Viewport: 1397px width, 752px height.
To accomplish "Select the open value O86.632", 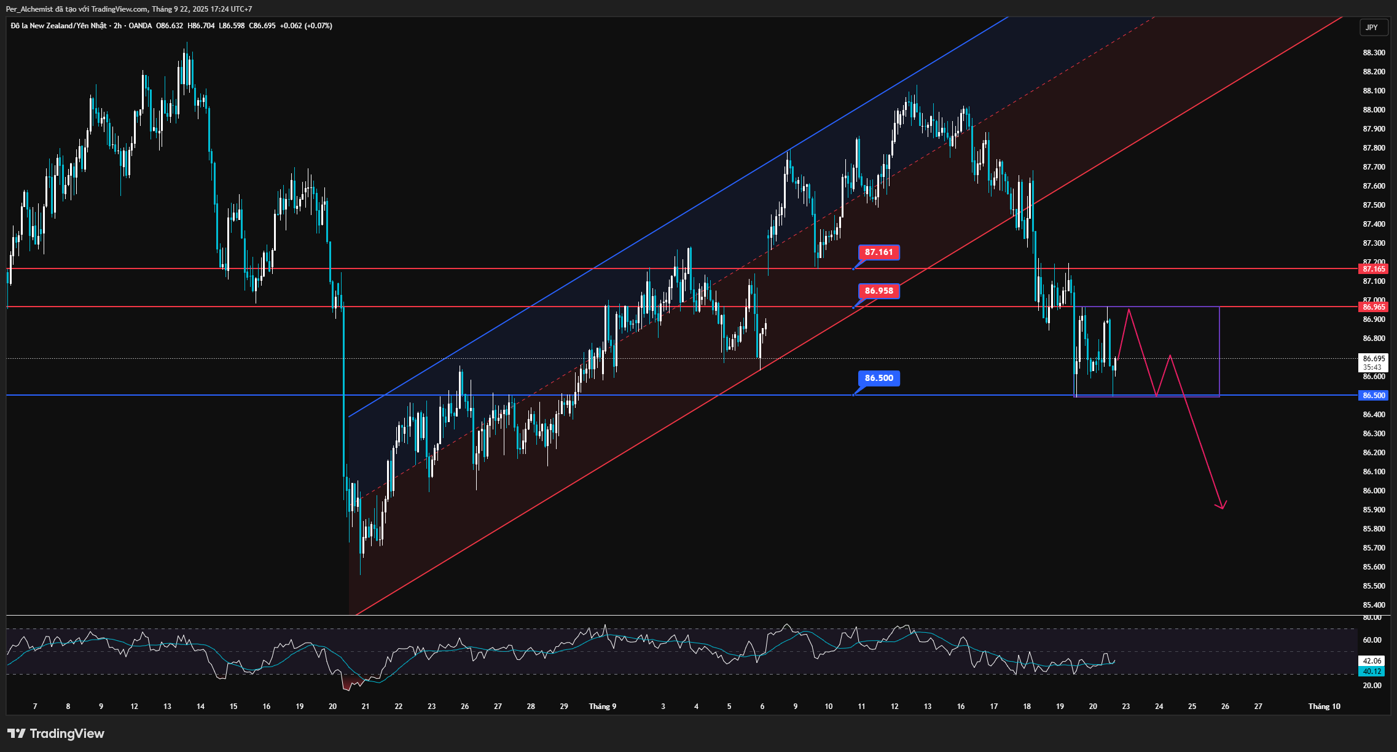I will (x=170, y=26).
